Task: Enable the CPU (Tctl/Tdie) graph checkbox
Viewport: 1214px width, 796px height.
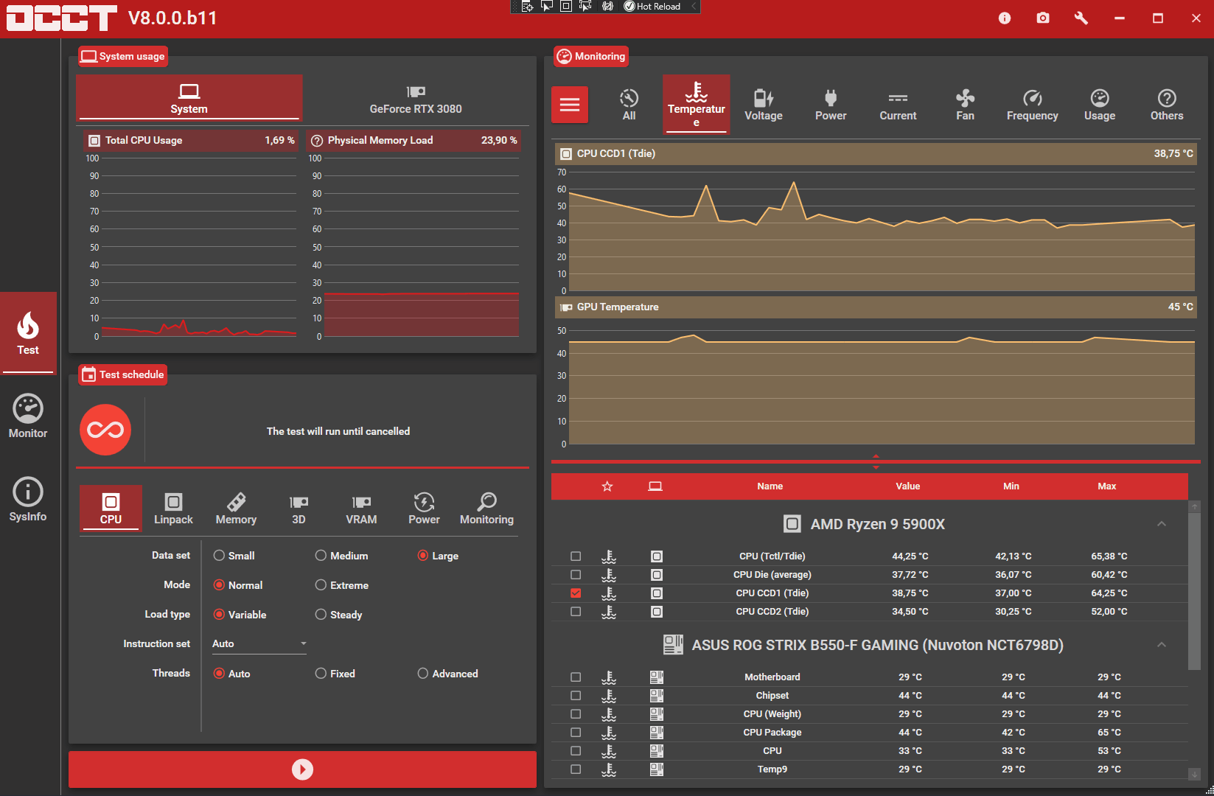Action: pyautogui.click(x=576, y=556)
